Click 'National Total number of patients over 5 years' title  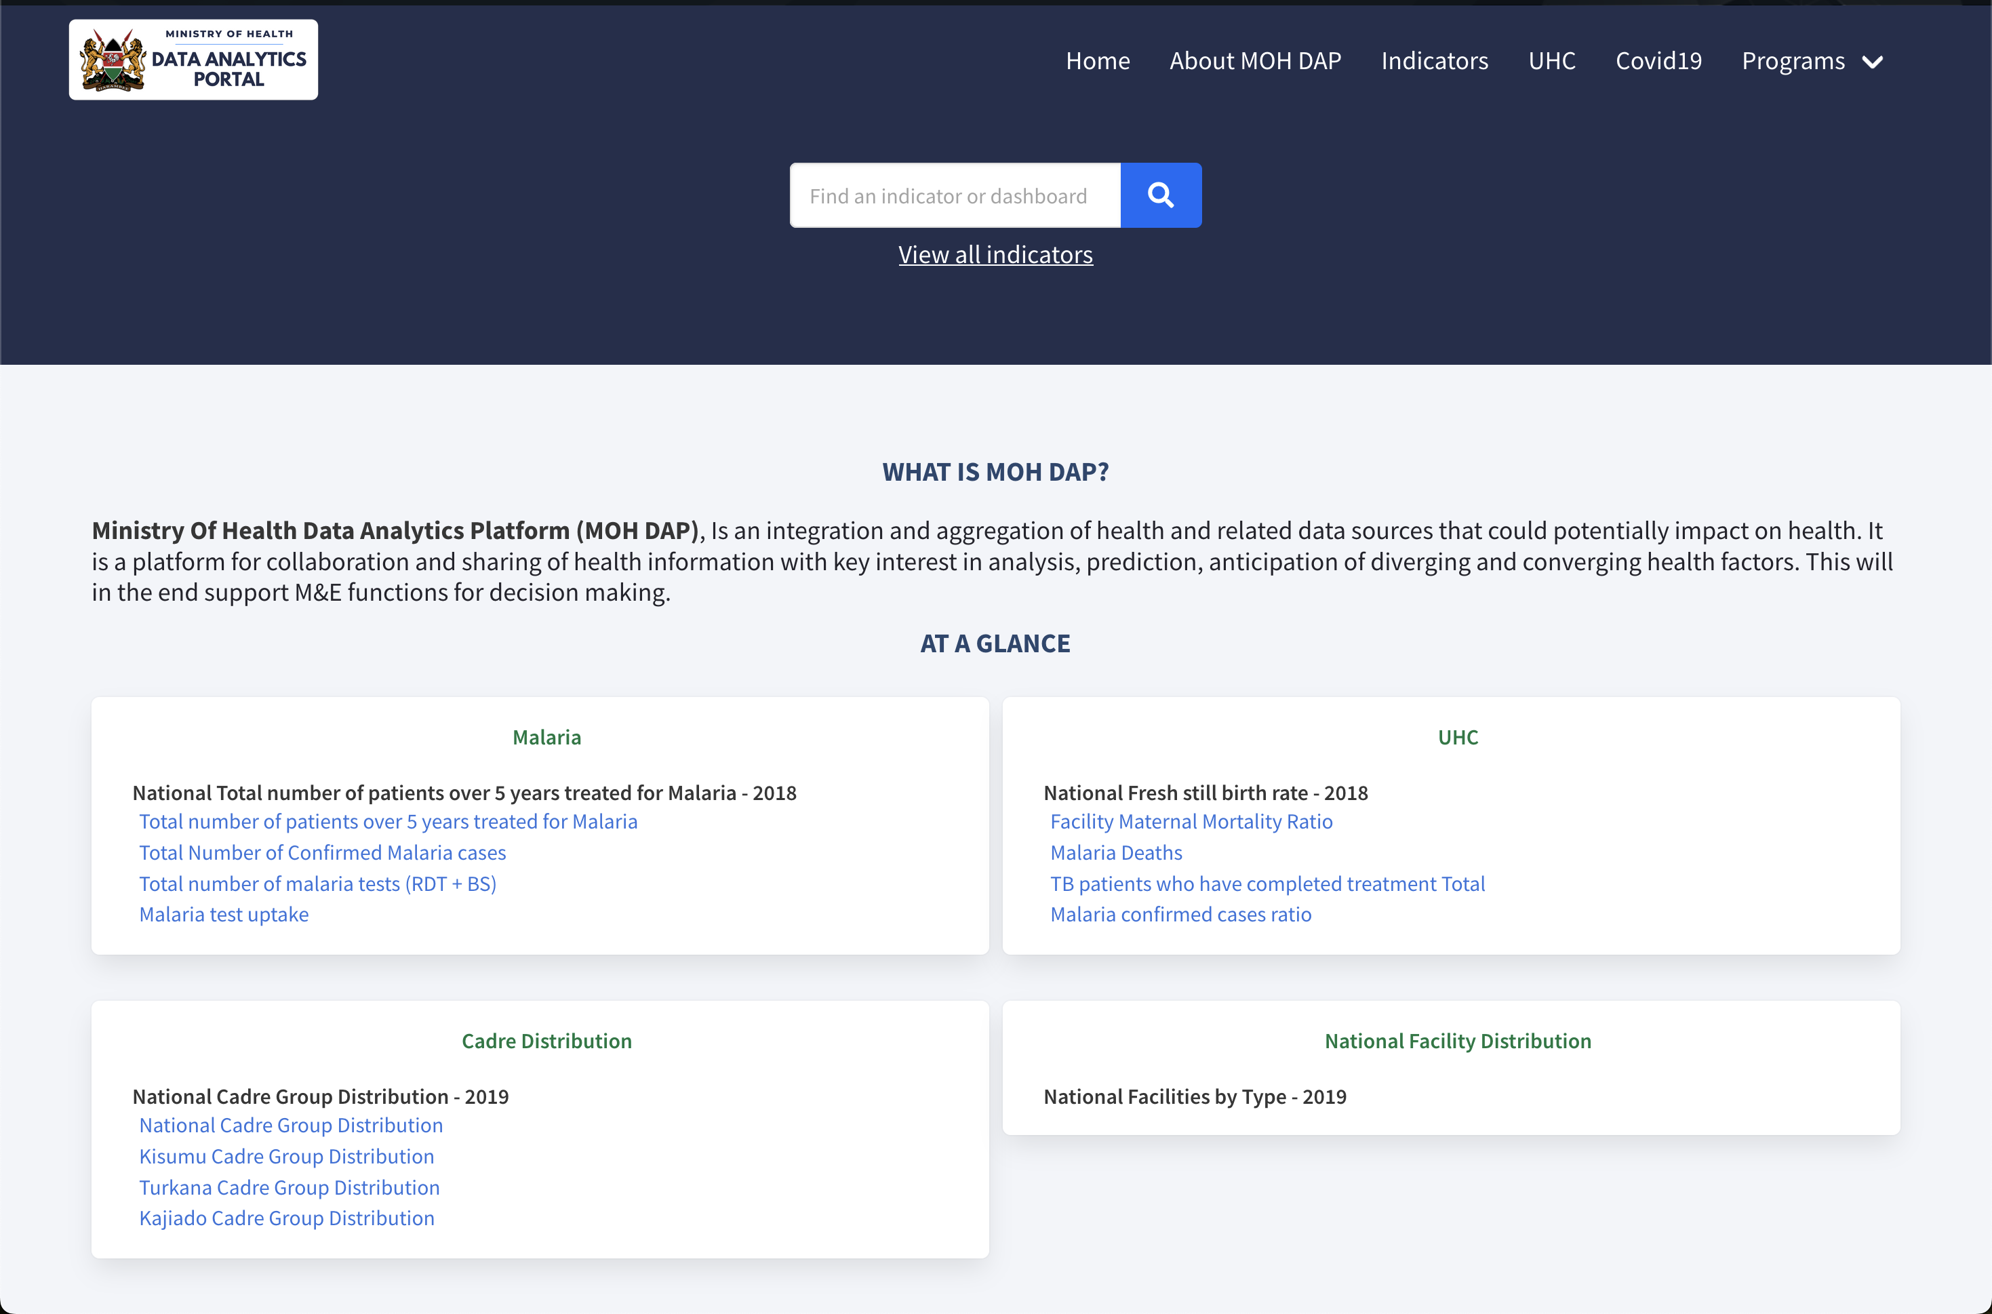[464, 793]
